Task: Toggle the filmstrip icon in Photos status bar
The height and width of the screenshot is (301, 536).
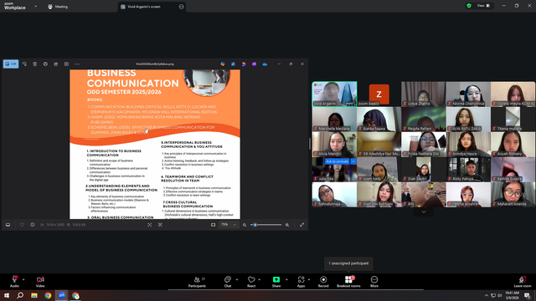Action: pos(8,225)
